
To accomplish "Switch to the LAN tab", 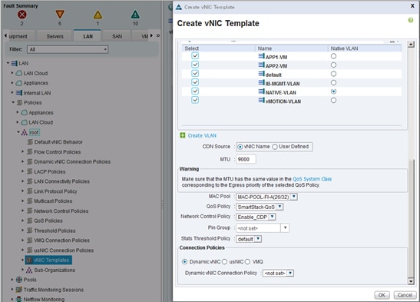I will (x=88, y=36).
